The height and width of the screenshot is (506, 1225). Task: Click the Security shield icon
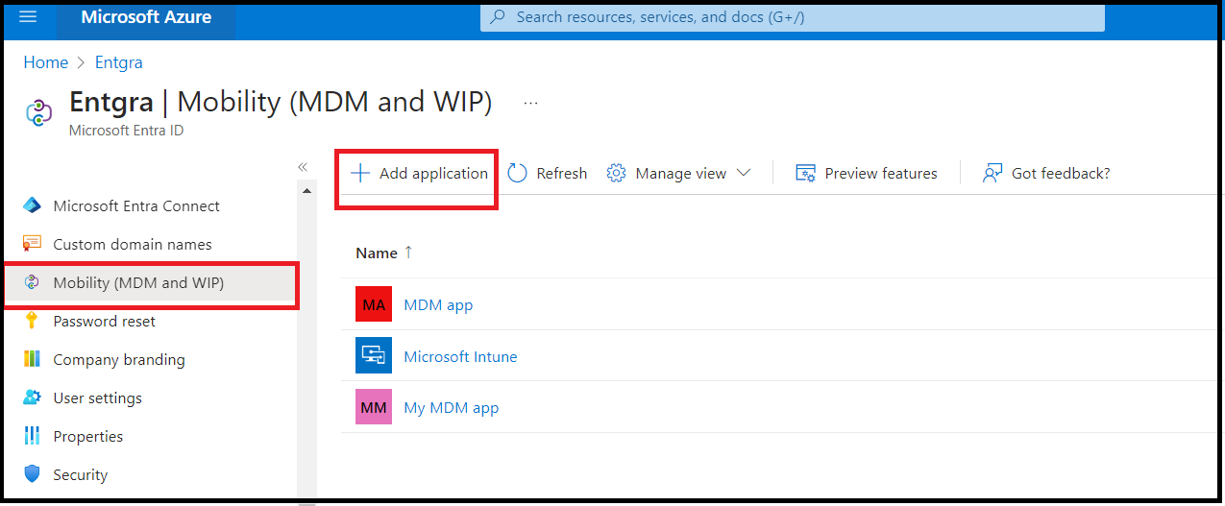[x=33, y=474]
